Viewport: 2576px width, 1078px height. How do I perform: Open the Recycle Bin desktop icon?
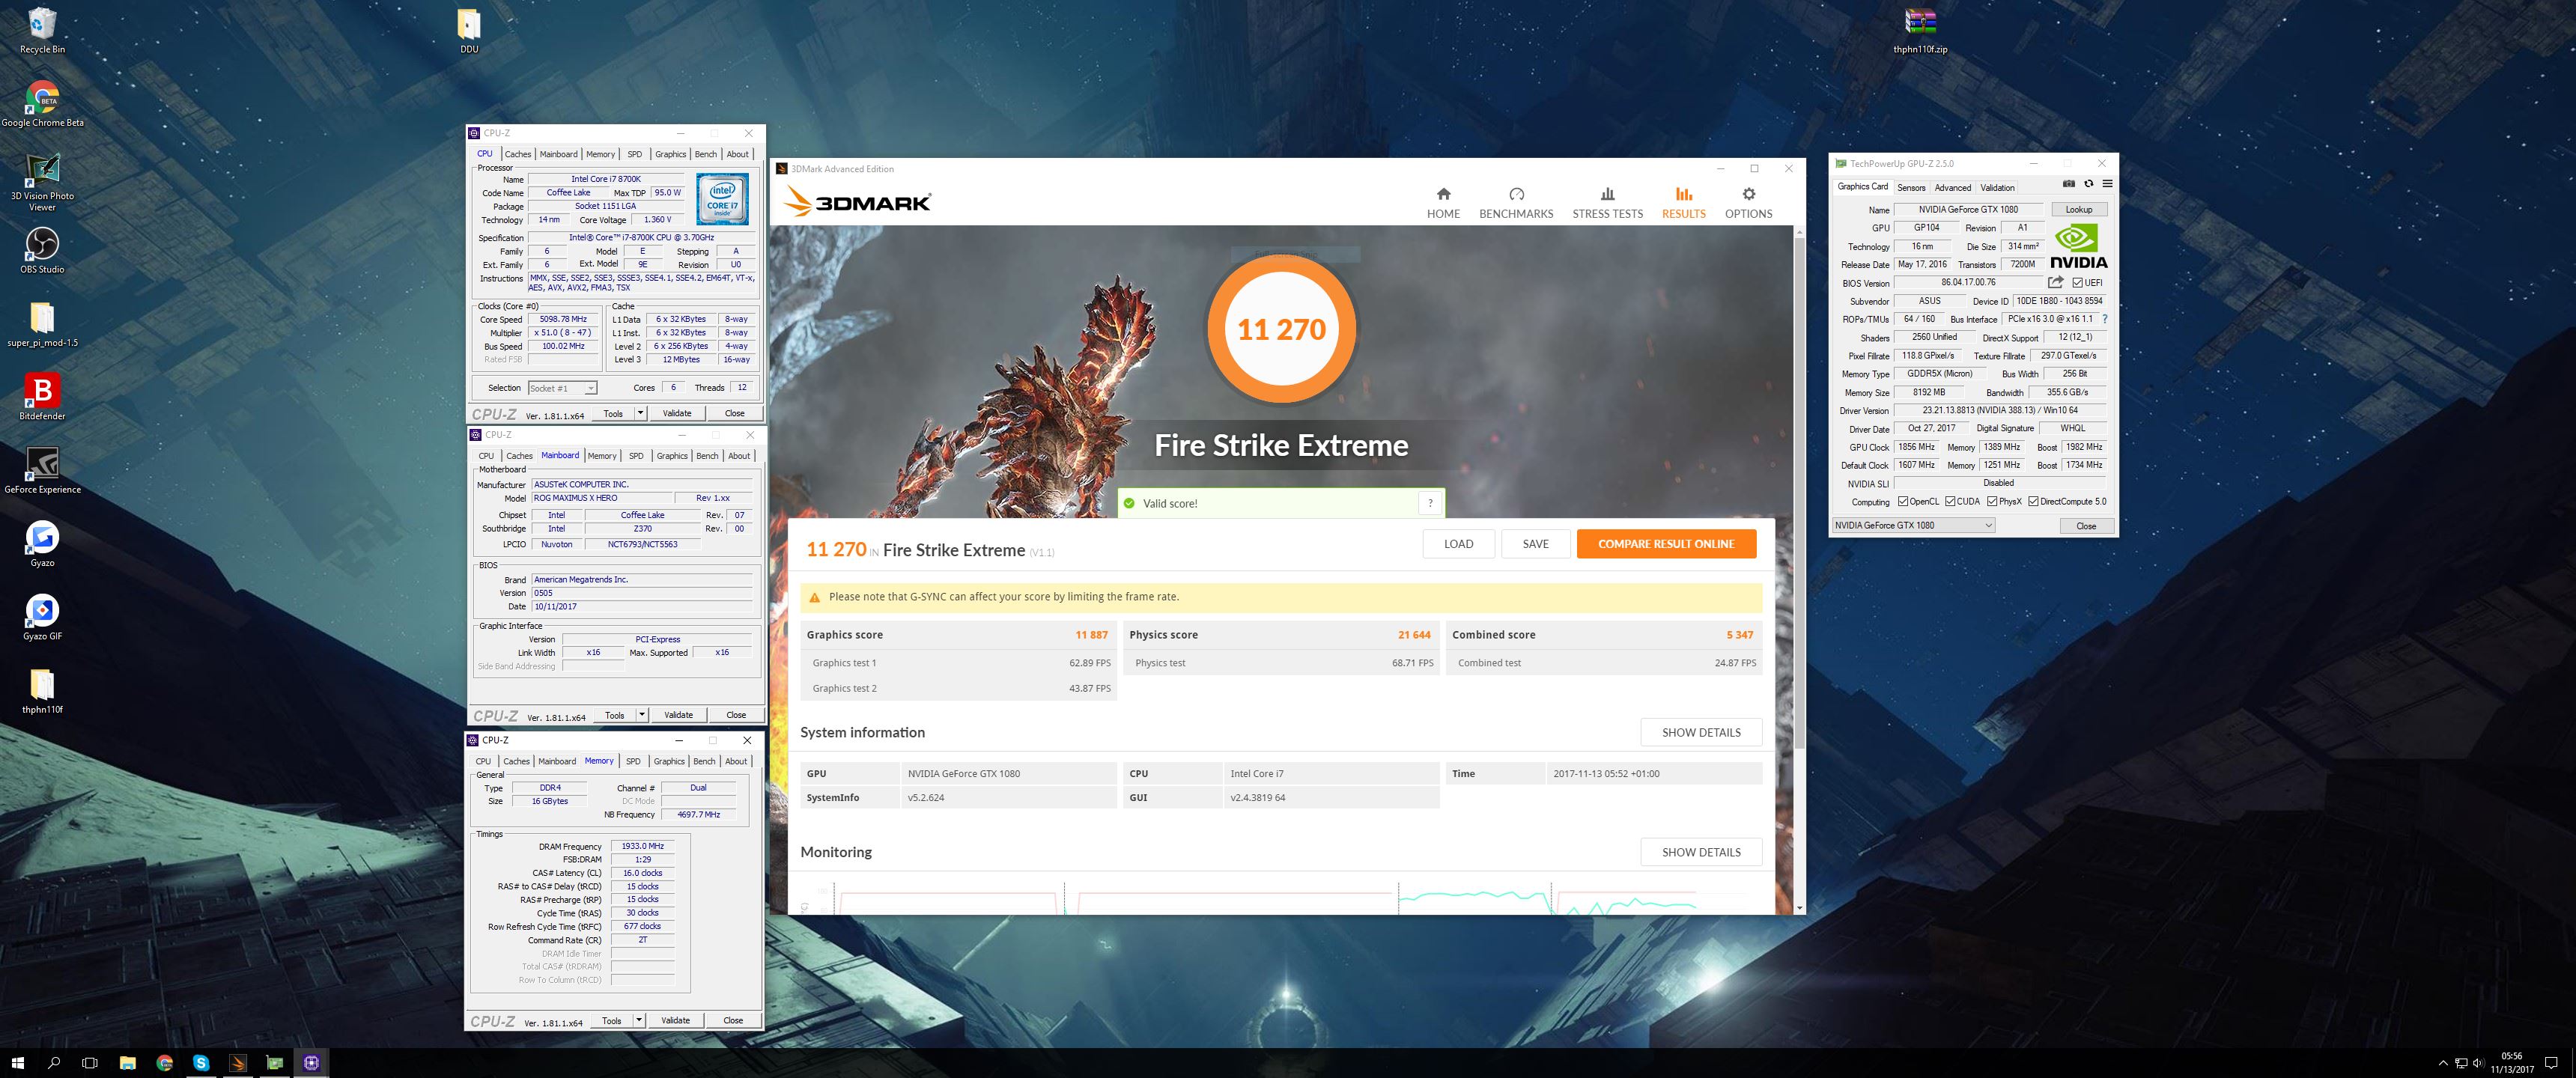click(x=42, y=30)
